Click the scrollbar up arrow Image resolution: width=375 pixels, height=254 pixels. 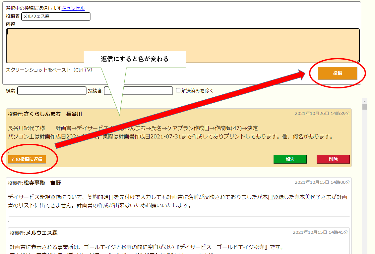(x=364, y=101)
